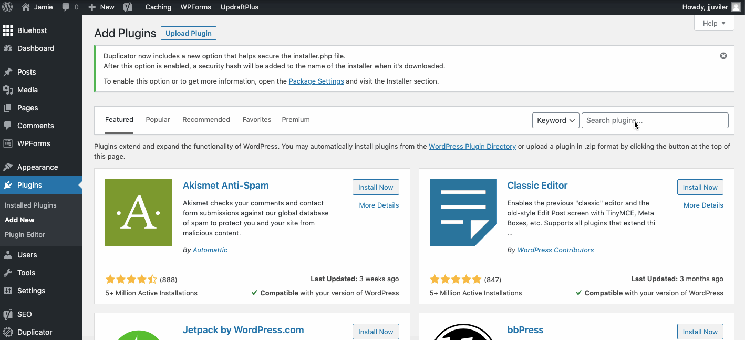Open the Bluehost sidebar icon
The image size is (745, 340).
[x=9, y=30]
